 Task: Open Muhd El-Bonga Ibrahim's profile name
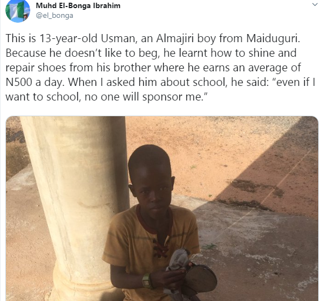coord(78,5)
